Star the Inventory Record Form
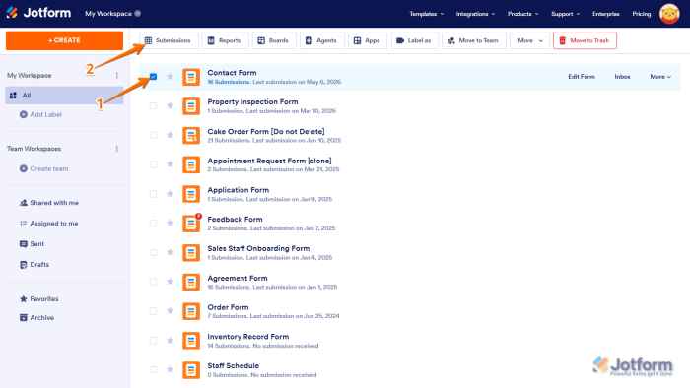 tap(171, 340)
